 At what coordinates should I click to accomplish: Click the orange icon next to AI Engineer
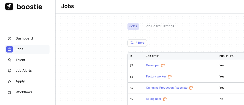pos(165,99)
